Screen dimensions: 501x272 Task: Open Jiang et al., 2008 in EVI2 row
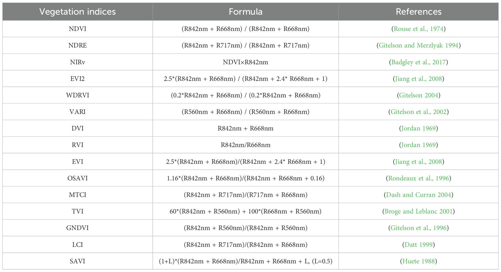(x=418, y=79)
